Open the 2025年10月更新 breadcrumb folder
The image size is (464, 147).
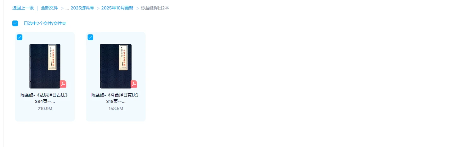(117, 8)
